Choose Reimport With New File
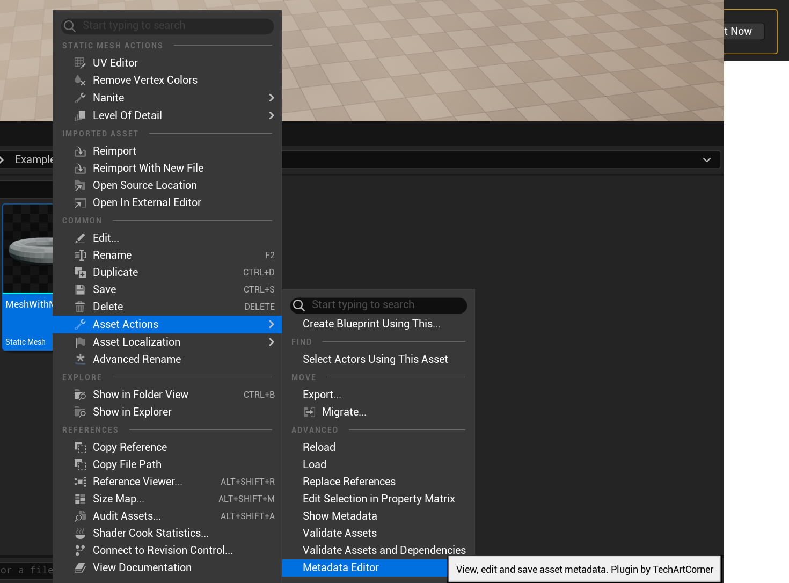The width and height of the screenshot is (789, 583). [167, 168]
